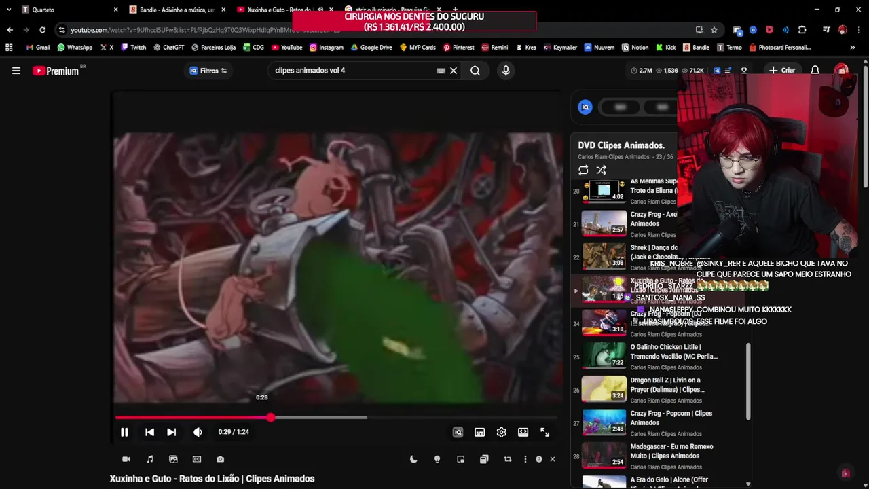The height and width of the screenshot is (489, 869).
Task: Open the browser tab search dropdown arrow
Action: click(8, 10)
